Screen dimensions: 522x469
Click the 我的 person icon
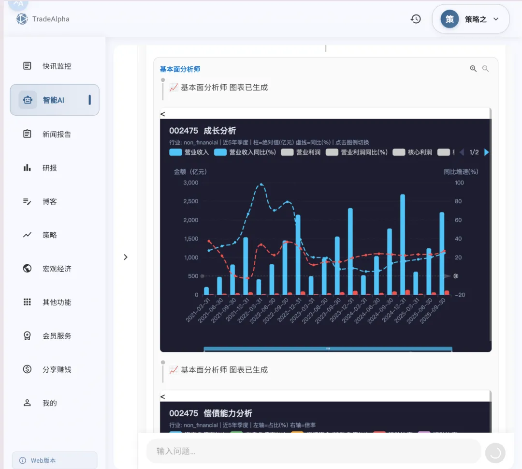pos(27,403)
